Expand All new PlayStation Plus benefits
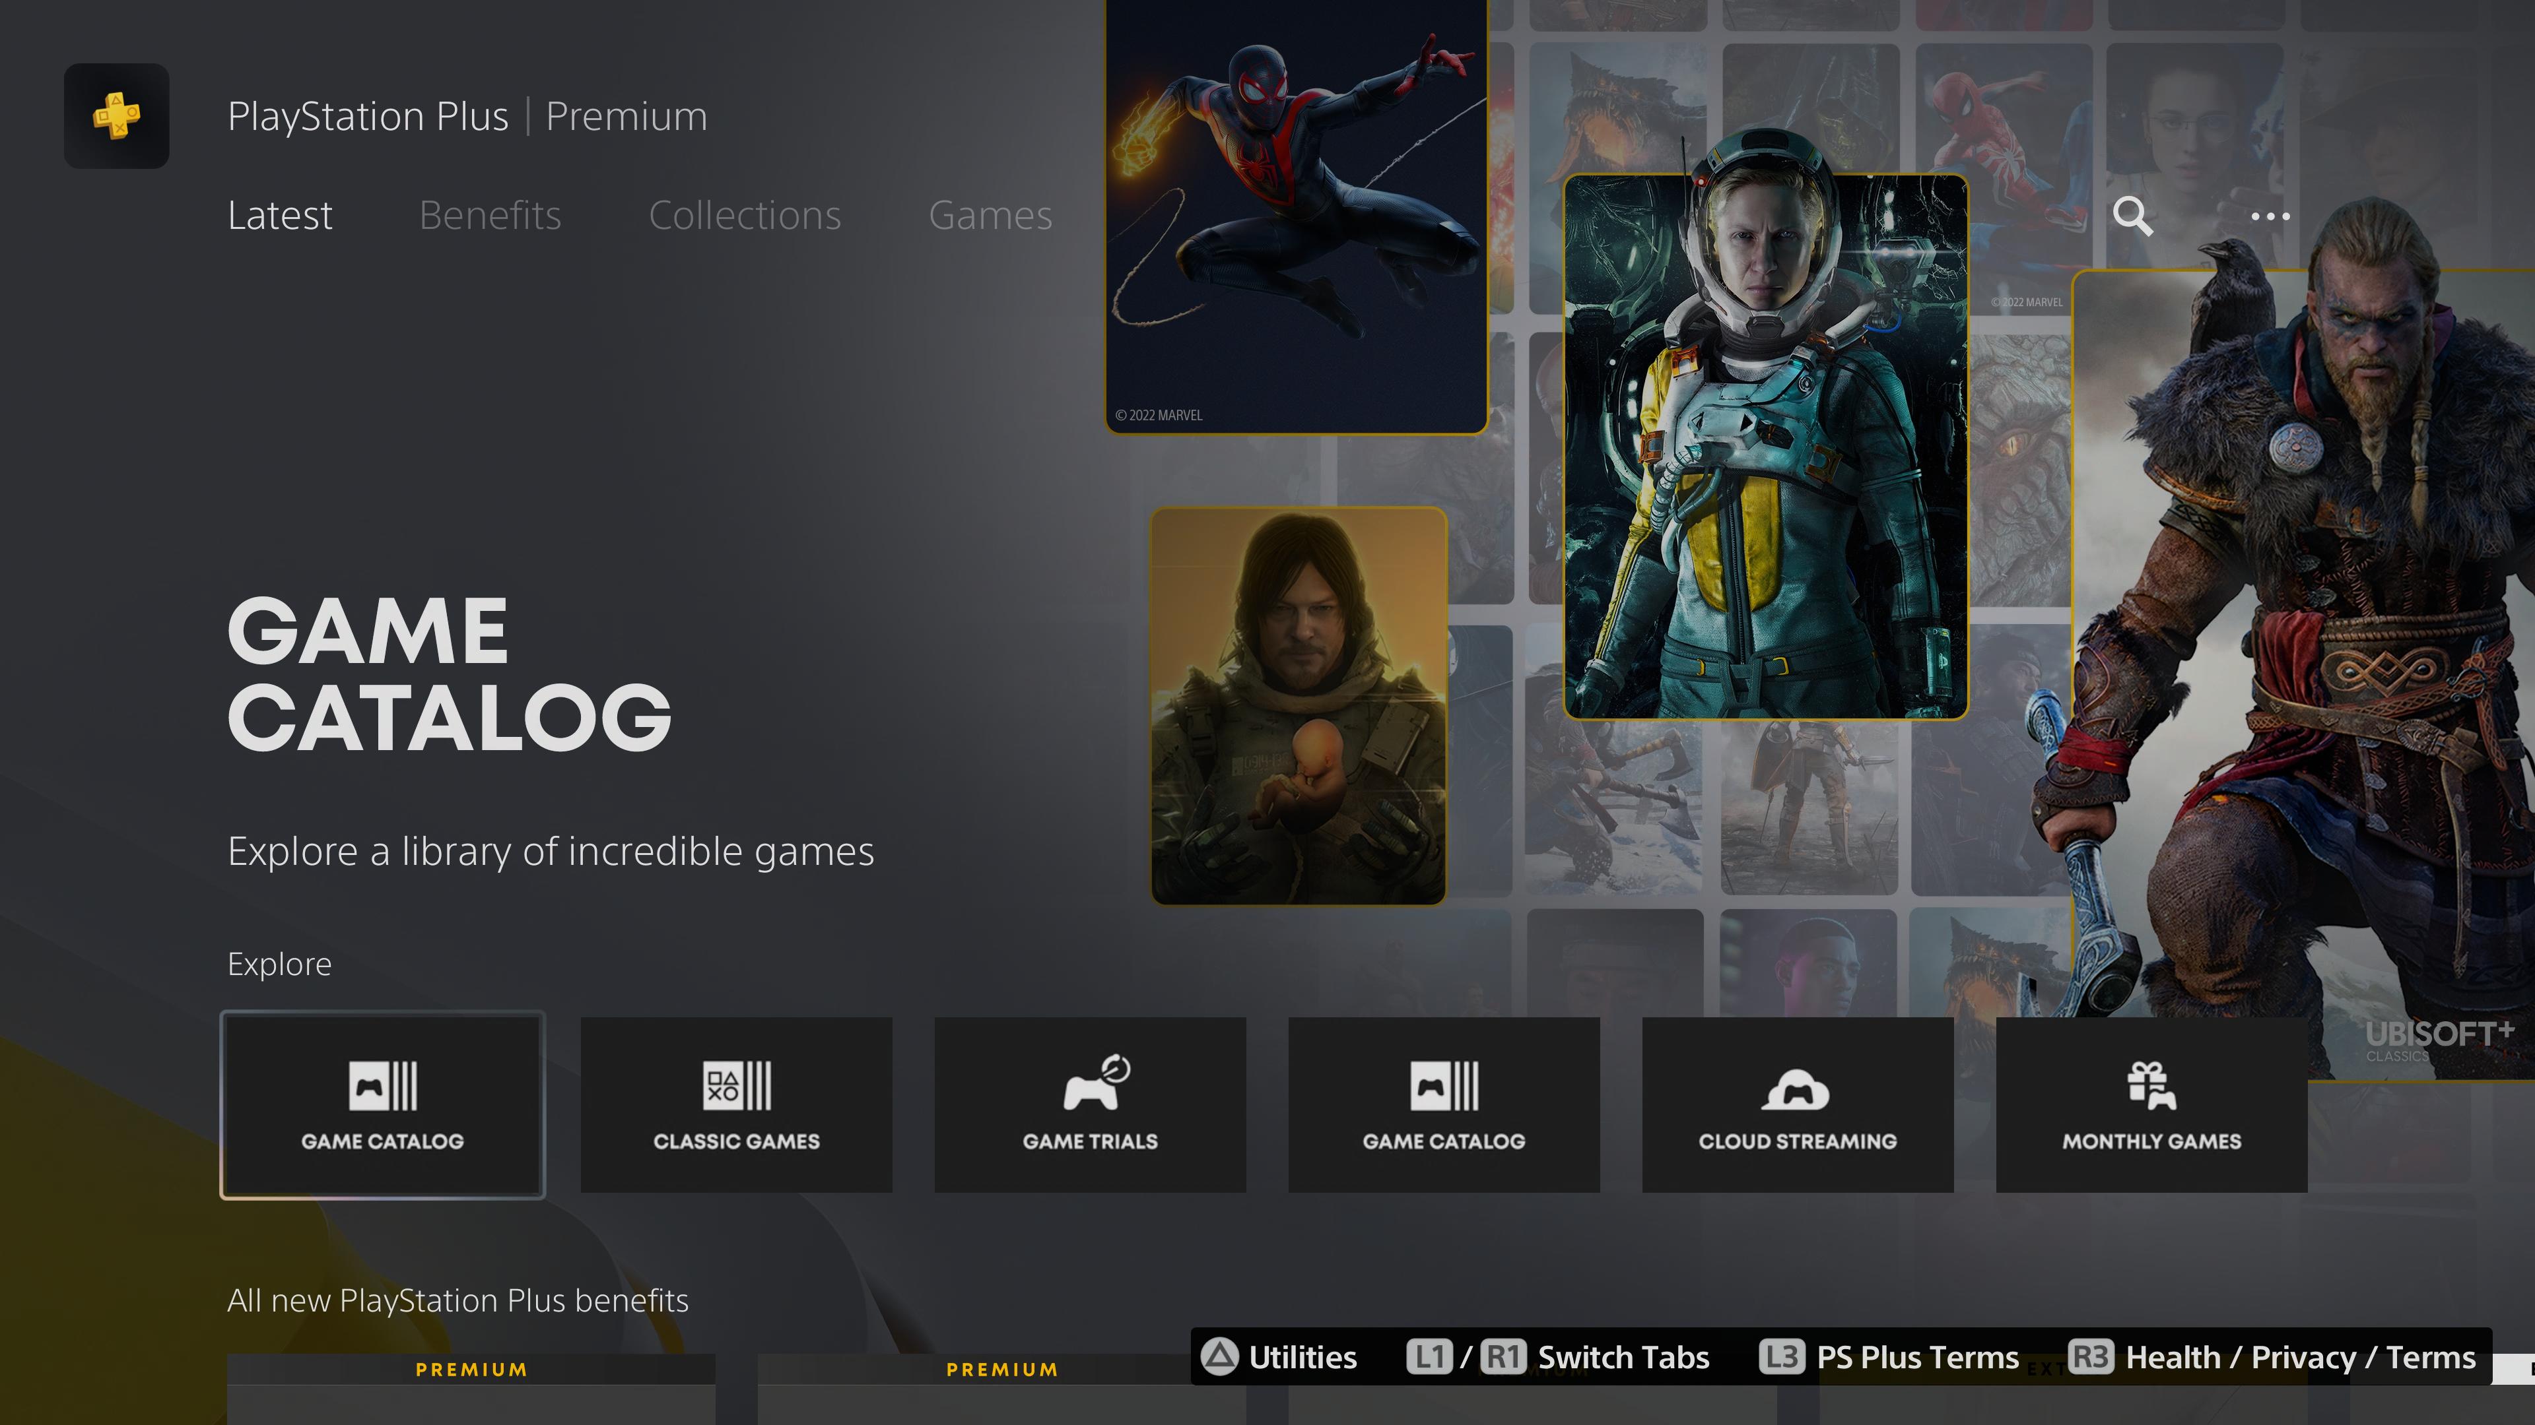Screen dimensions: 2535x1425 pyautogui.click(x=458, y=1300)
